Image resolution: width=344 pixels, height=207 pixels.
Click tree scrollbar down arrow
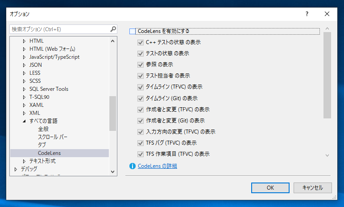point(113,172)
